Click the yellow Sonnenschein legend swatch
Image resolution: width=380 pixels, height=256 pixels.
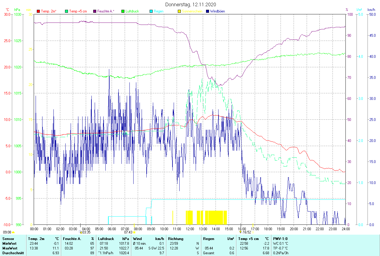[179, 11]
